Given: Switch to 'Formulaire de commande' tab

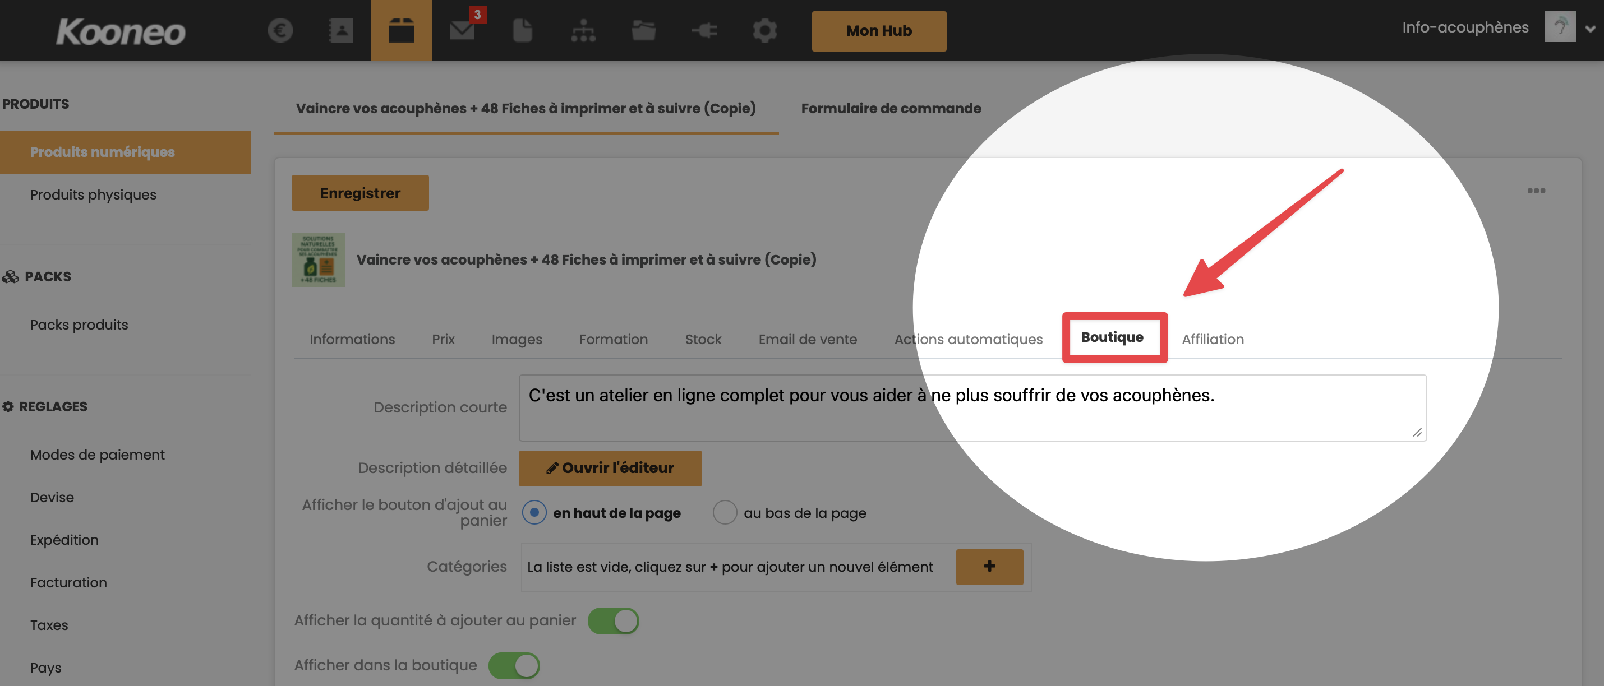Looking at the screenshot, I should [x=891, y=108].
